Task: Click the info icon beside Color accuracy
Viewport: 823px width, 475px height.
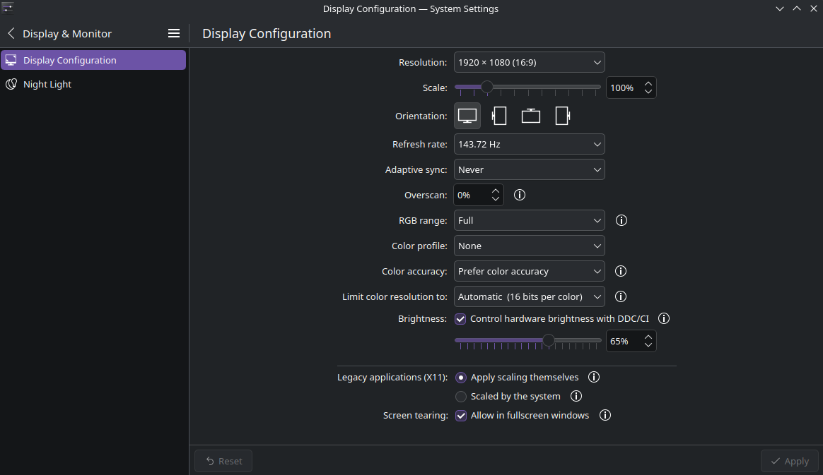Action: [x=621, y=271]
